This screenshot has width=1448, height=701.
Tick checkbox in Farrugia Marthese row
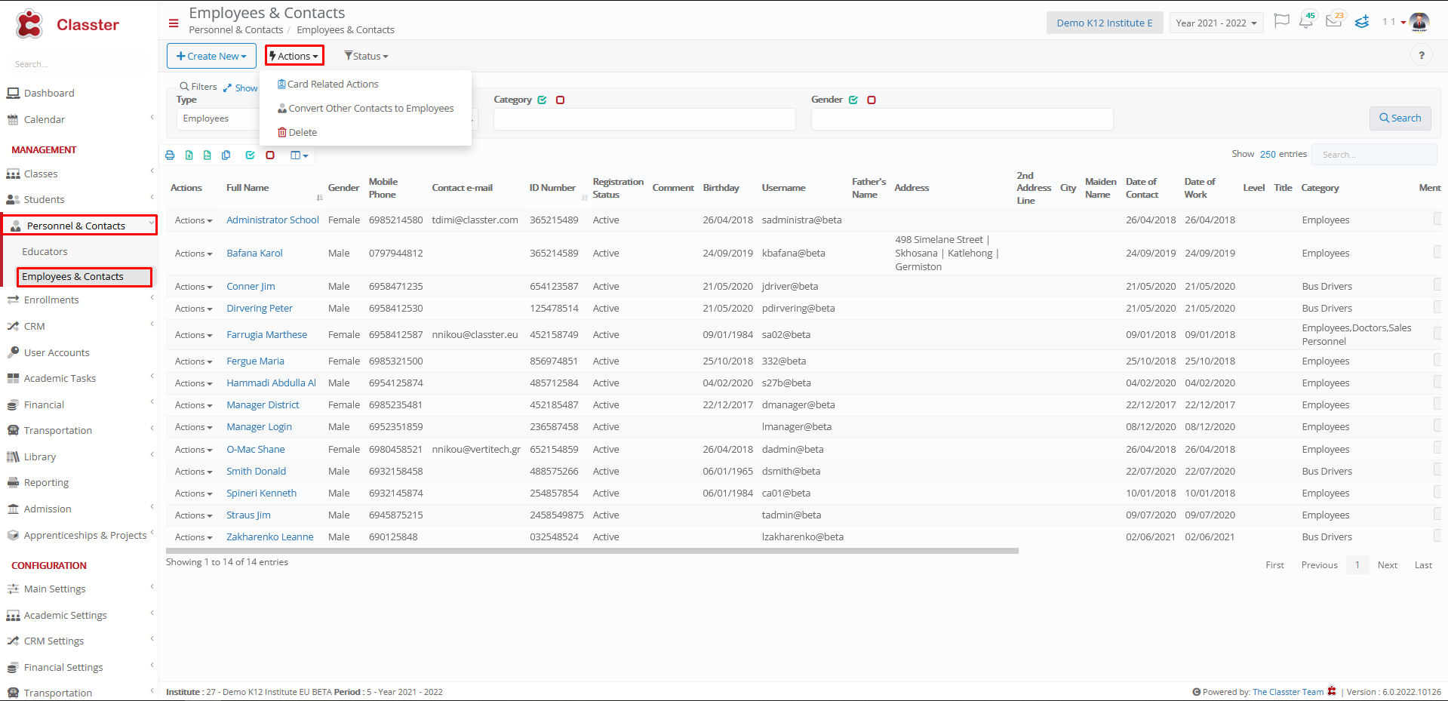[x=1438, y=334]
